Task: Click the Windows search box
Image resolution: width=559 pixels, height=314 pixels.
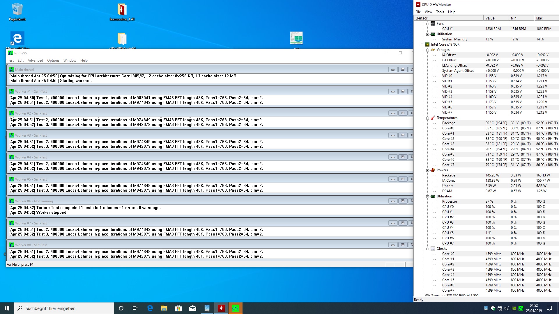Action: pyautogui.click(x=64, y=308)
